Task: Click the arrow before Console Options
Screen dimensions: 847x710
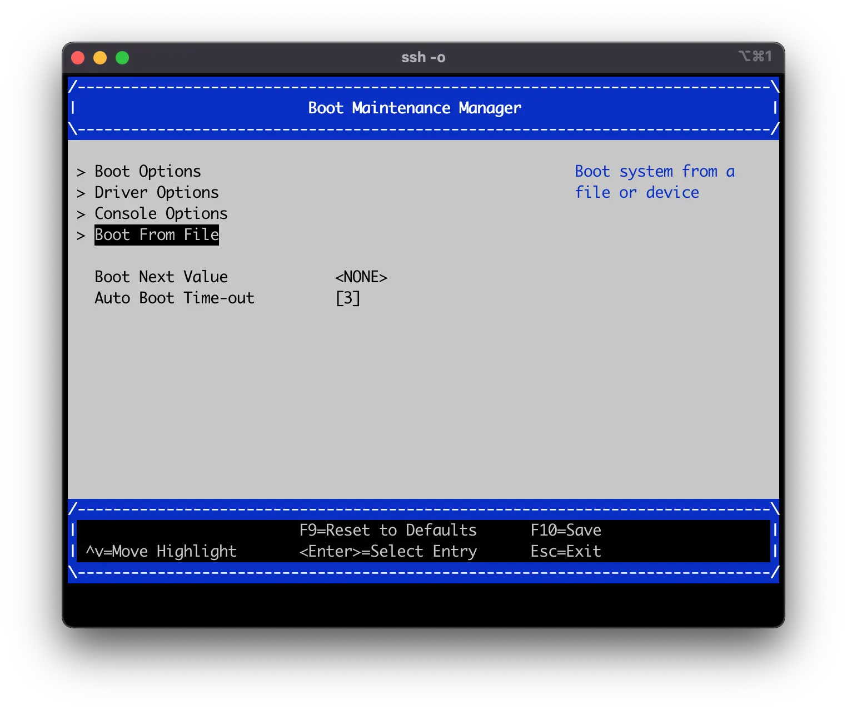Action: pyautogui.click(x=81, y=214)
